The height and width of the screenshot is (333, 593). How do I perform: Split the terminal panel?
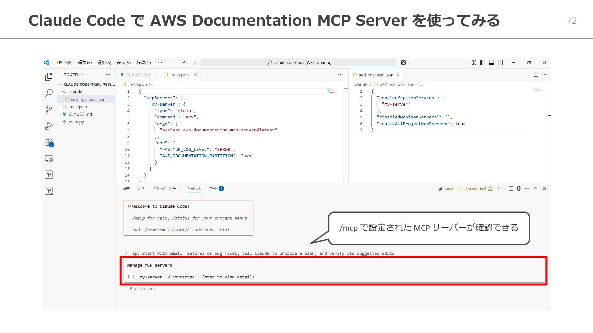pos(511,188)
